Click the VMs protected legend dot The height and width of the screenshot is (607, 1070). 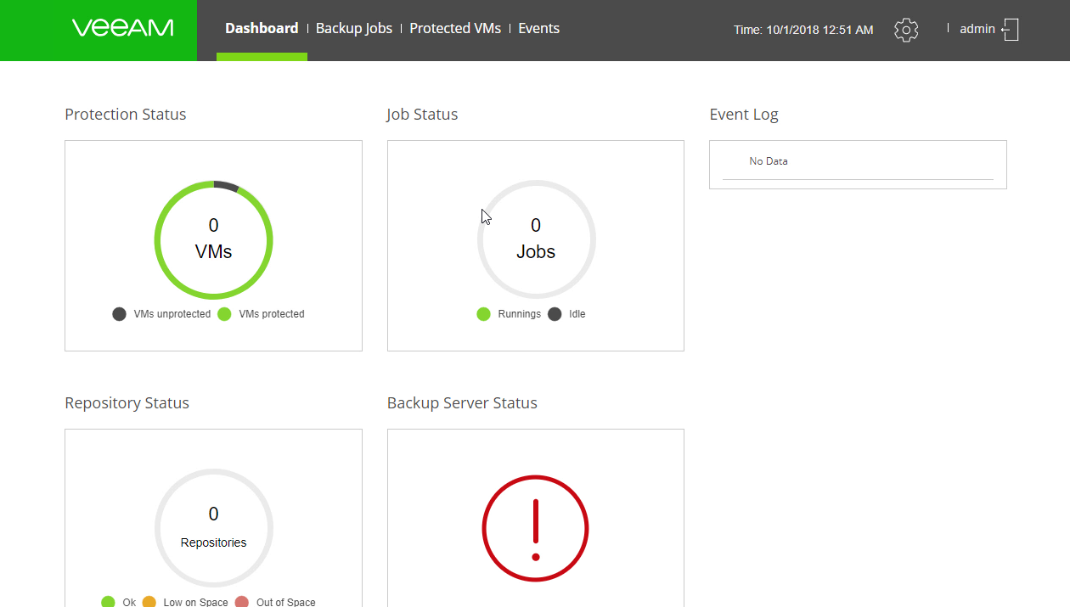(x=224, y=314)
